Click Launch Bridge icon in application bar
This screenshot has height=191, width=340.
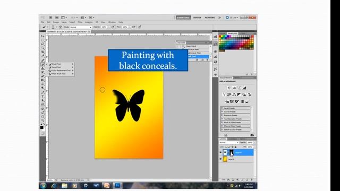coord(50,18)
